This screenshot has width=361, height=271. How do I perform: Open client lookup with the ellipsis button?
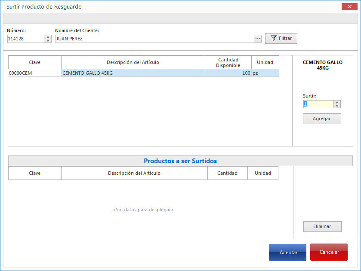click(x=258, y=39)
